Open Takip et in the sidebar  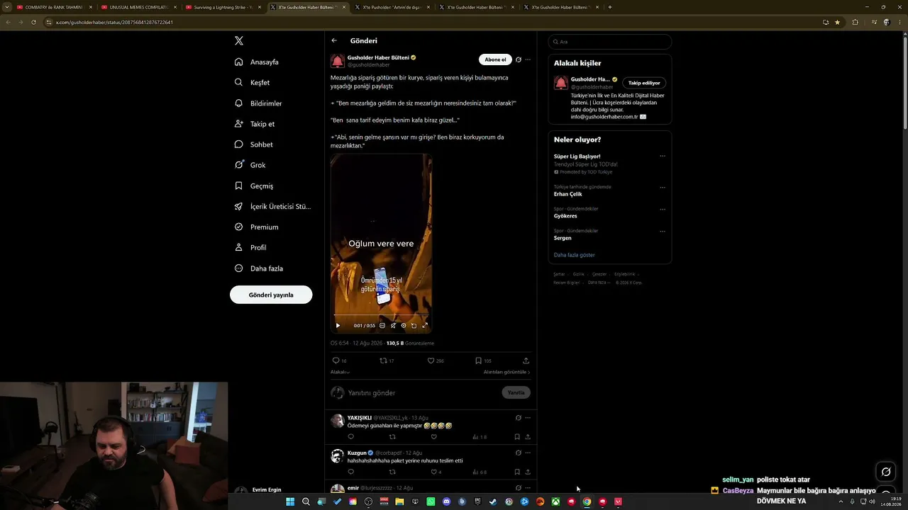pos(255,124)
